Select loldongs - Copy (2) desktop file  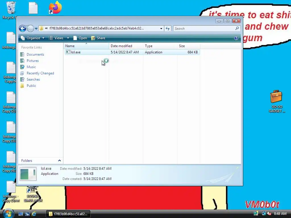tap(9, 102)
